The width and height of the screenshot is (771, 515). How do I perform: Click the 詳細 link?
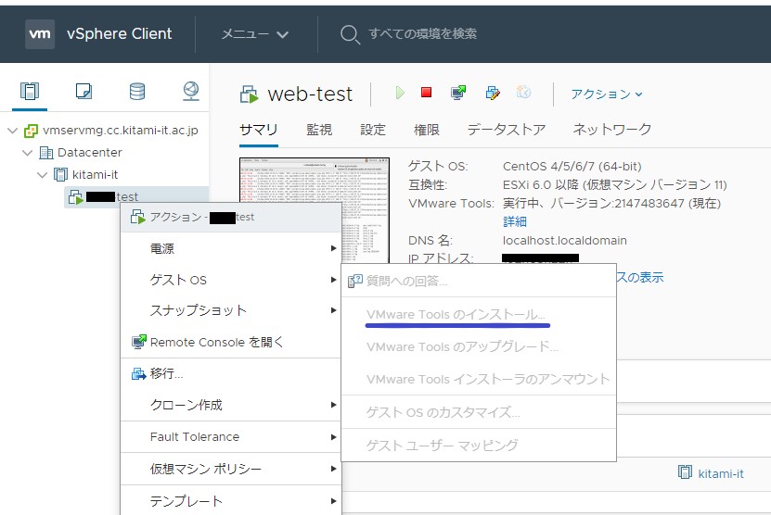[515, 222]
